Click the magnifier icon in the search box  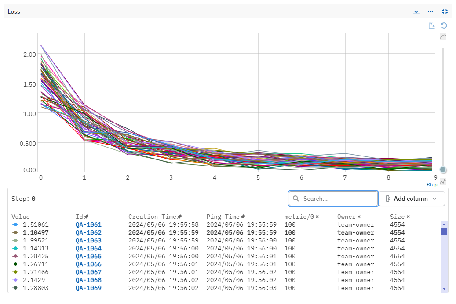tap(295, 199)
